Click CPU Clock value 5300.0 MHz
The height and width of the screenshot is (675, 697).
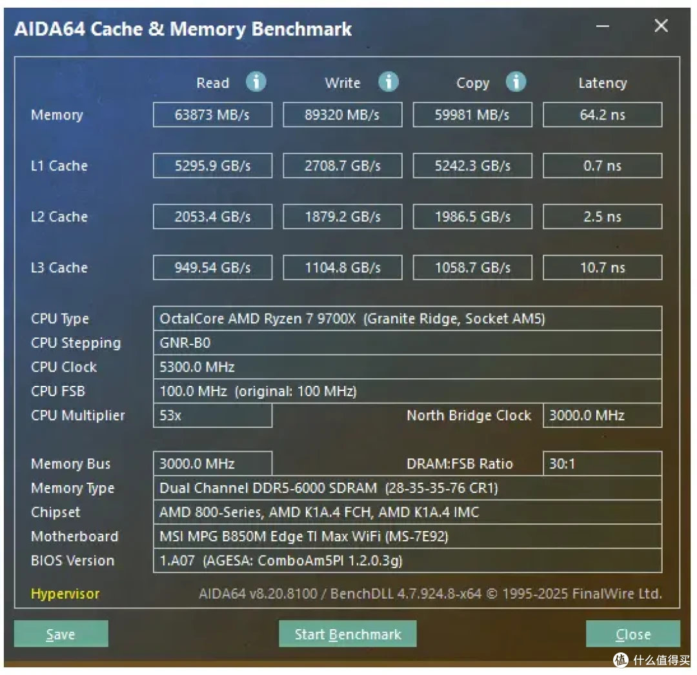(x=408, y=367)
